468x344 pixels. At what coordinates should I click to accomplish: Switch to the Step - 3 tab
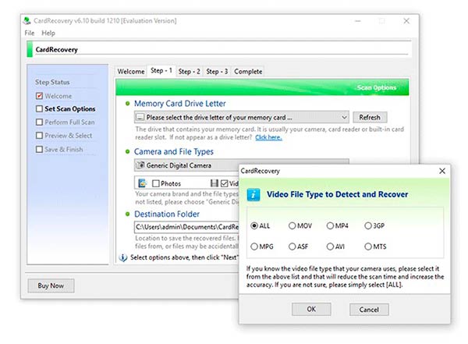217,72
